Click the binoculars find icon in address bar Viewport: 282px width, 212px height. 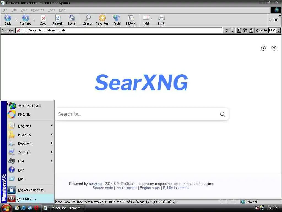pos(245,30)
